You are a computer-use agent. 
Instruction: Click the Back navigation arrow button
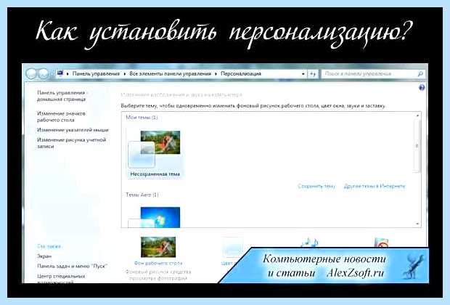(31, 74)
